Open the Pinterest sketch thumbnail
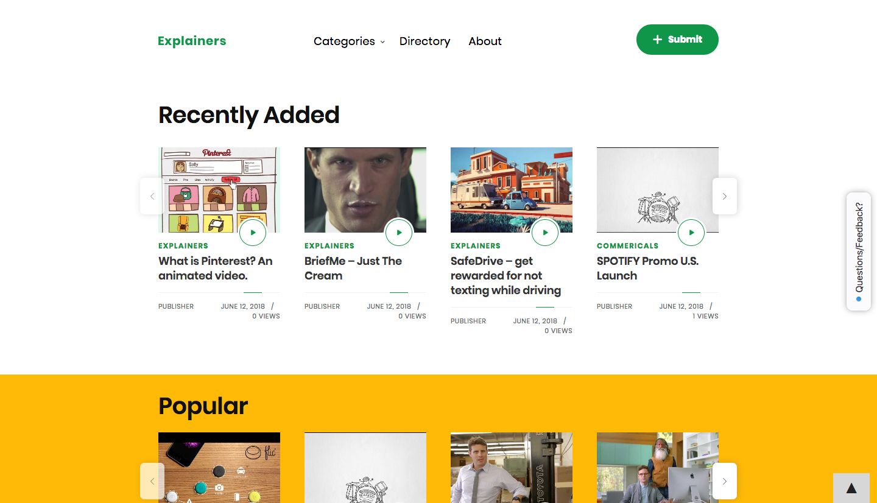 click(x=219, y=189)
